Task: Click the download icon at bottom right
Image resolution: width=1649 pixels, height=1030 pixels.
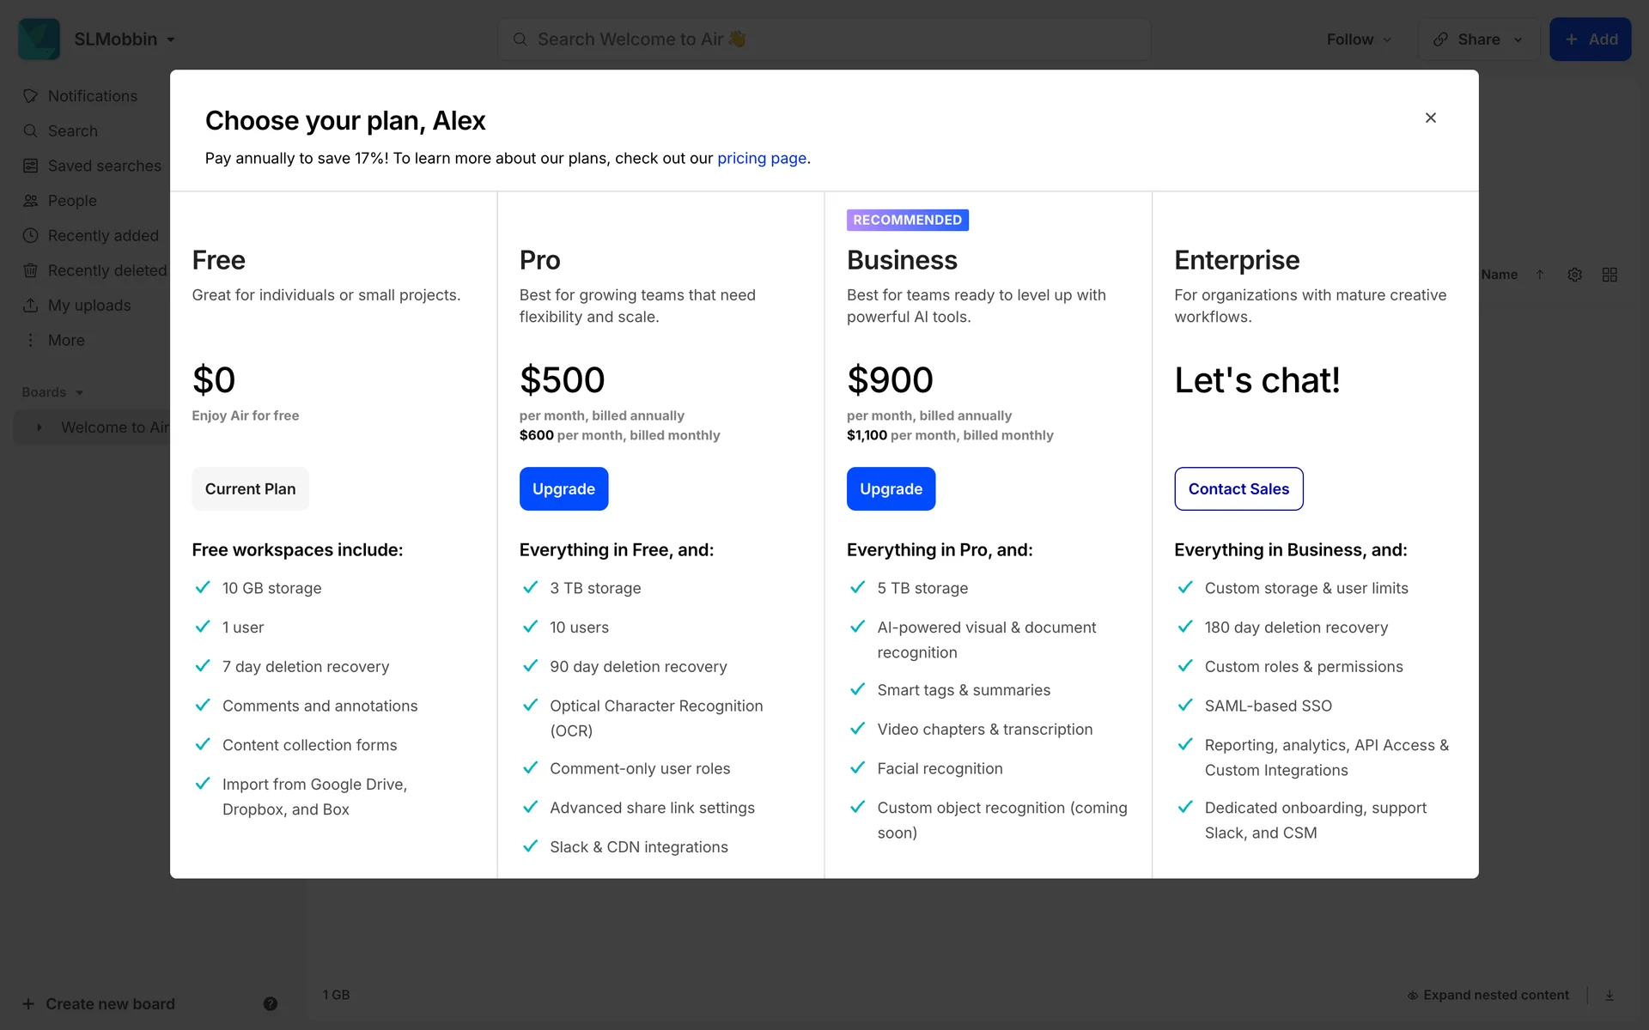Action: 1609,996
